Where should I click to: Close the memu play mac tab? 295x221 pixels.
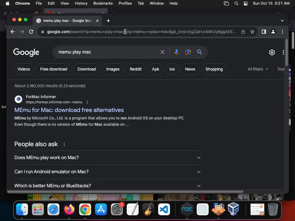pyautogui.click(x=97, y=21)
